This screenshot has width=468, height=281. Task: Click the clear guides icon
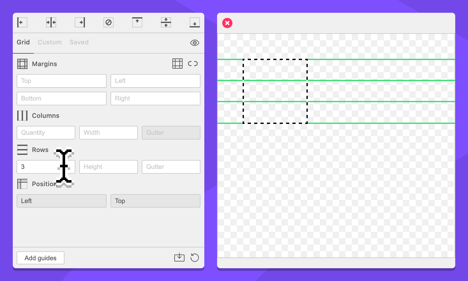coord(109,22)
